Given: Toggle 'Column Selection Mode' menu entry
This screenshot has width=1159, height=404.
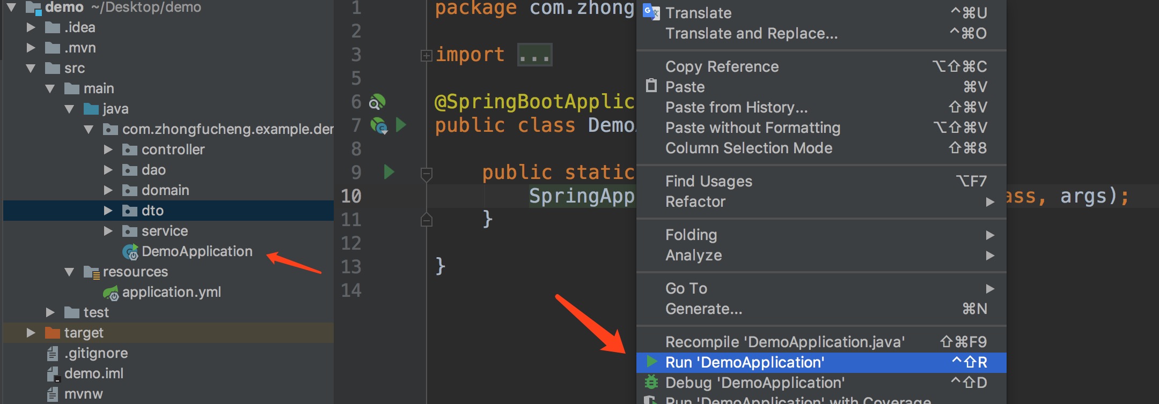Looking at the screenshot, I should click(x=821, y=148).
